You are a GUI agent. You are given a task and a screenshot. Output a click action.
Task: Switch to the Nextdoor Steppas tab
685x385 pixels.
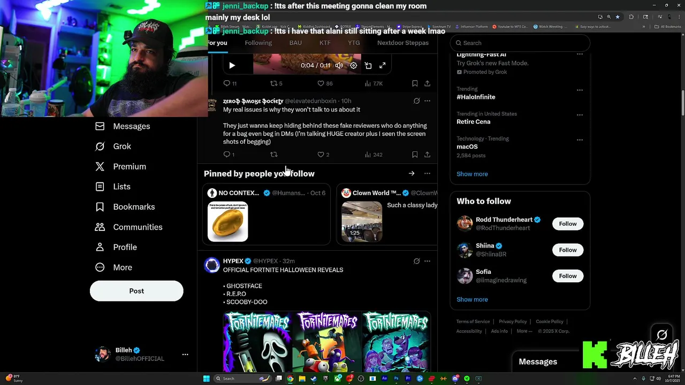coord(403,43)
